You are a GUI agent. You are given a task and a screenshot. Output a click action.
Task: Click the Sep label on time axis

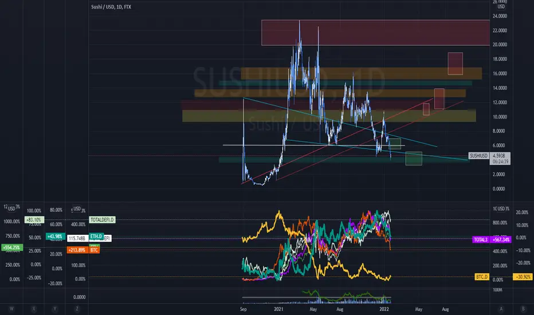click(243, 309)
